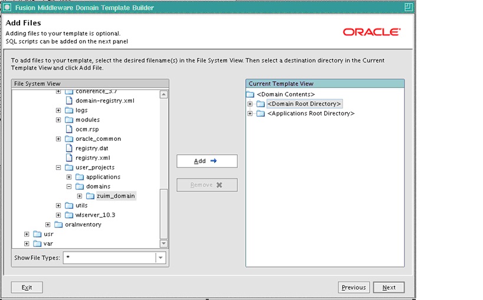Select the registry.dat label
483x300 pixels.
(x=92, y=149)
